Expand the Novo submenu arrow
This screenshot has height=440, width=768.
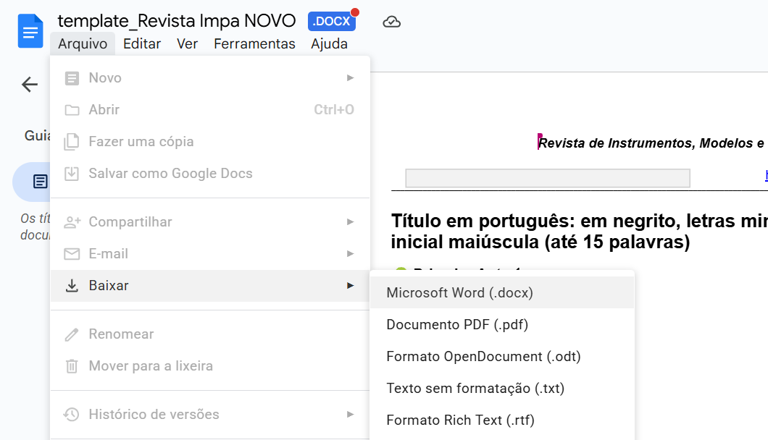[350, 77]
